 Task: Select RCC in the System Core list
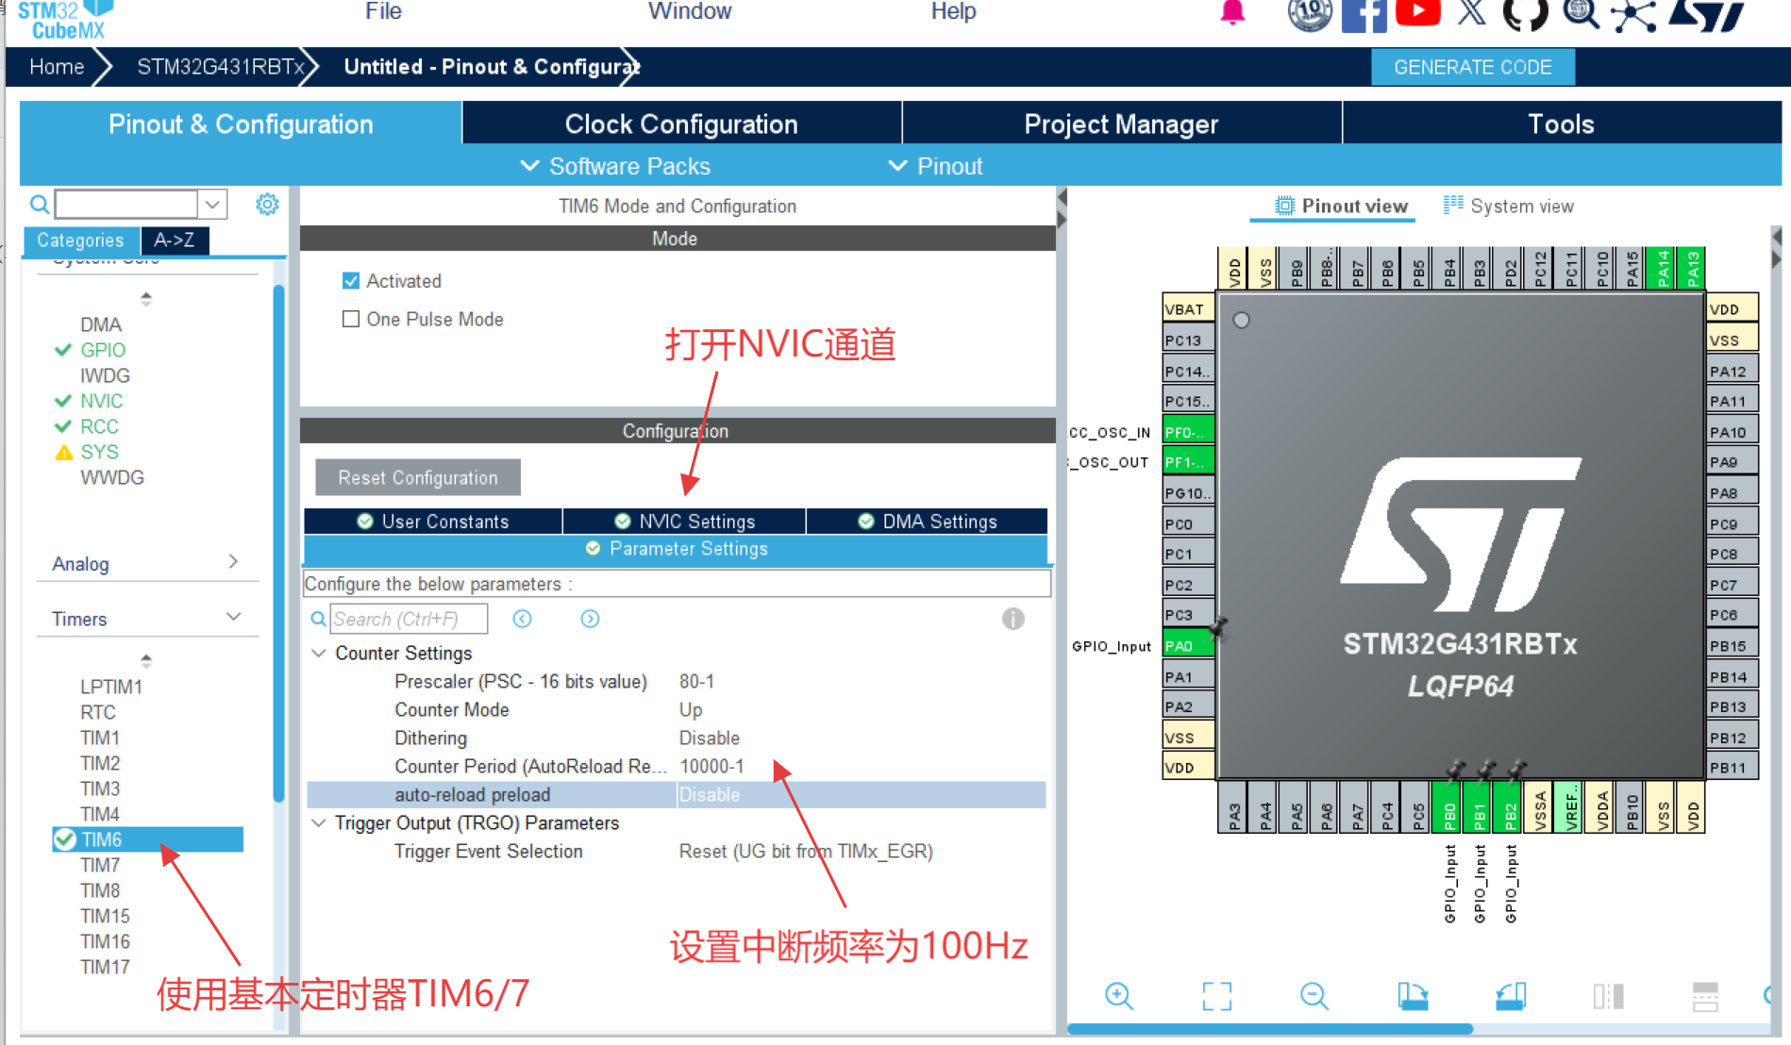[99, 426]
